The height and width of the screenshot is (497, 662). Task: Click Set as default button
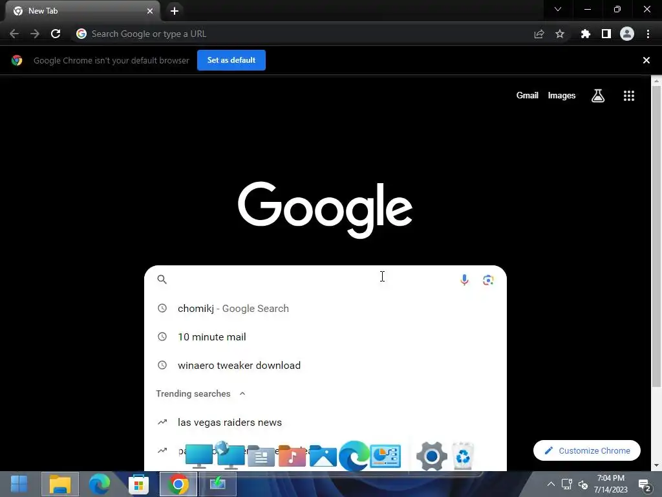click(x=231, y=60)
